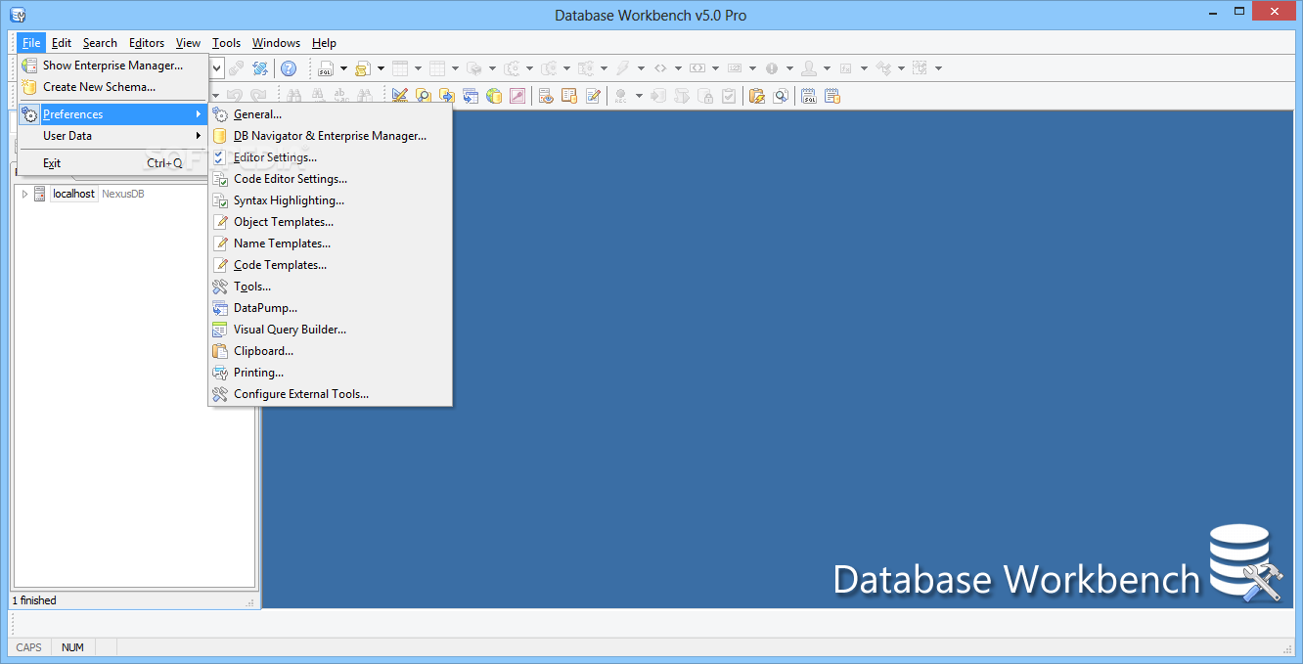
Task: Open Editor Settings preferences
Action: (330, 157)
